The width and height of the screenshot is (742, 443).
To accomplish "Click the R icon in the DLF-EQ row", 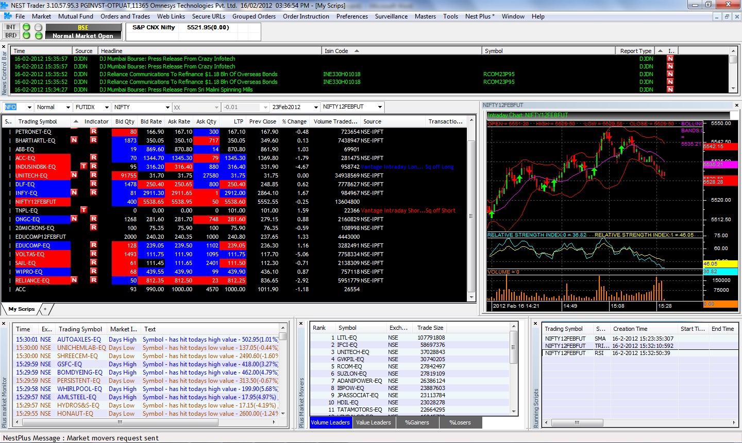I will (94, 184).
